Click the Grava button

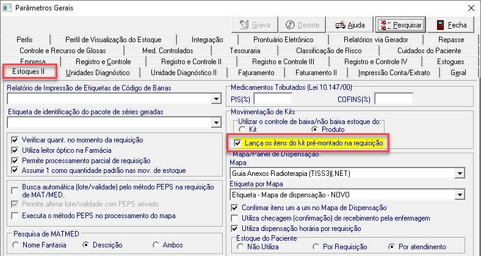tap(255, 25)
